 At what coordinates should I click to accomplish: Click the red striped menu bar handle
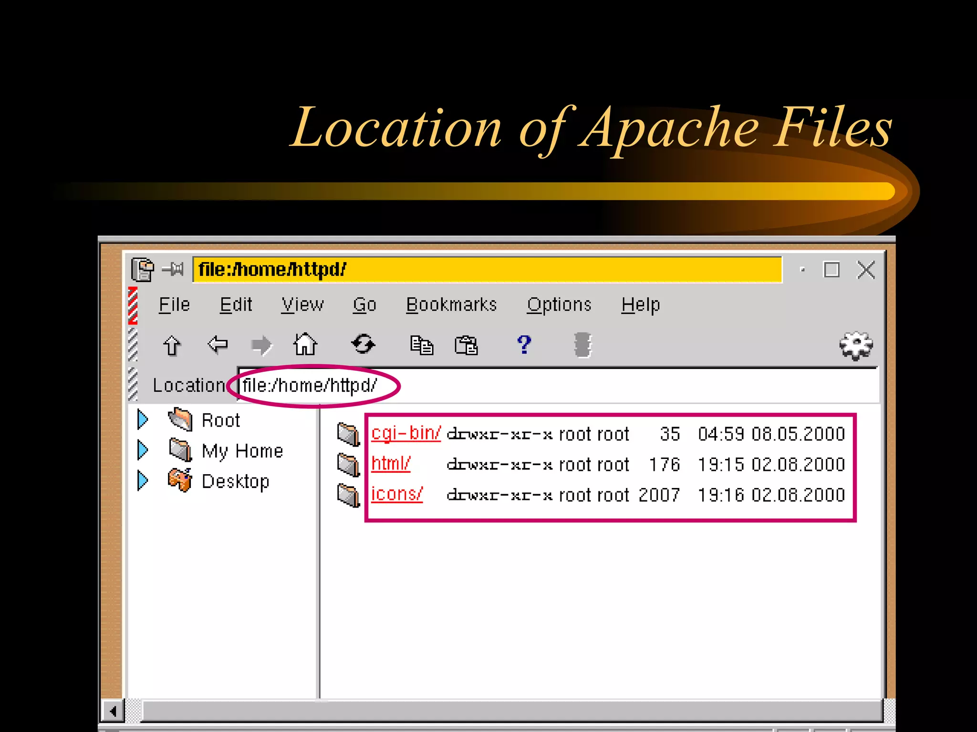tap(133, 305)
